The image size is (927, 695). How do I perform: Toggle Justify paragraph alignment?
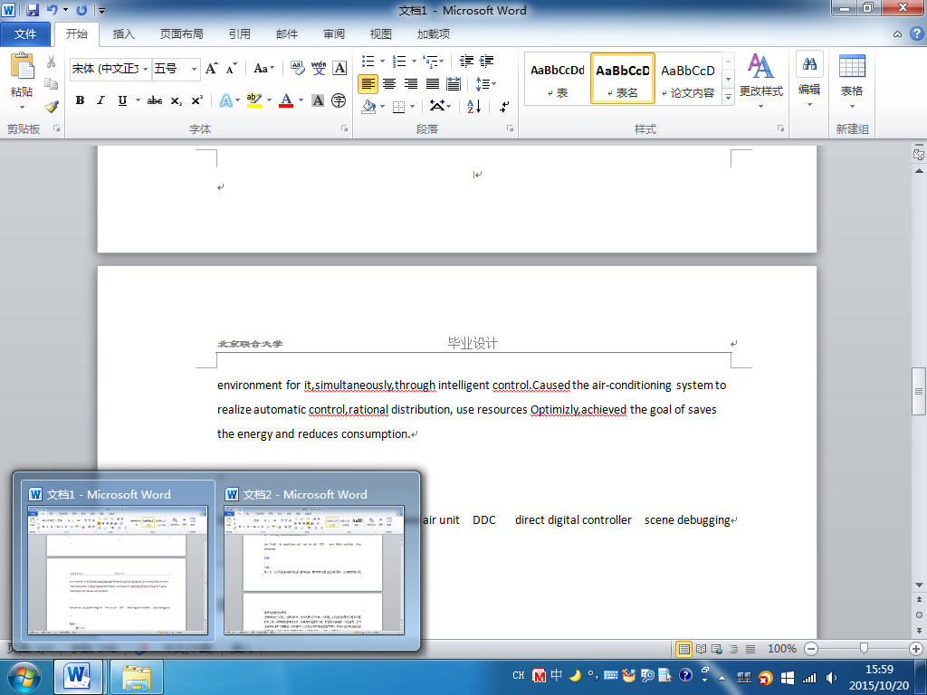pyautogui.click(x=433, y=84)
